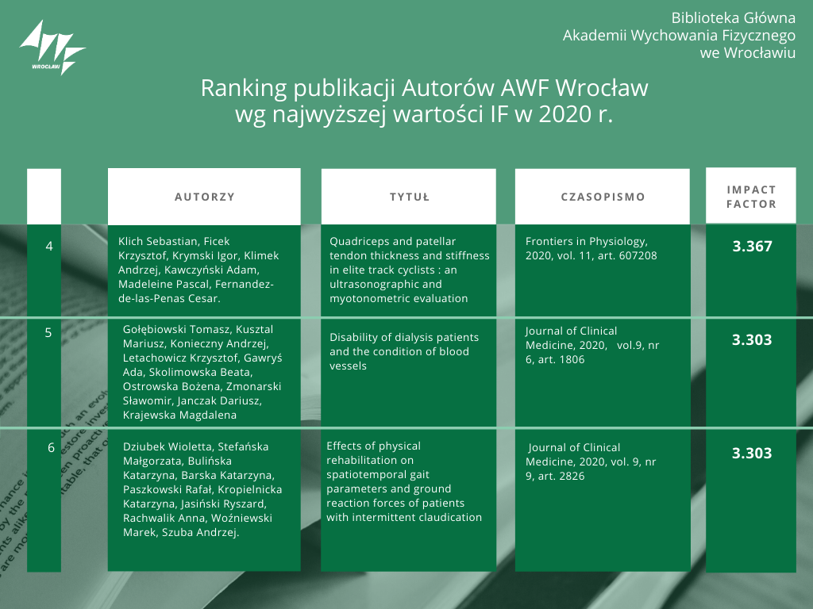Click journal 'Frontiers in Physiology' cell
The width and height of the screenshot is (813, 609).
coord(603,270)
